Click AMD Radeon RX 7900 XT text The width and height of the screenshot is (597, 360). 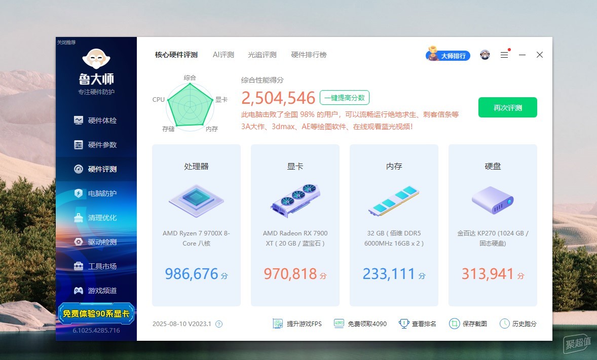tap(295, 238)
